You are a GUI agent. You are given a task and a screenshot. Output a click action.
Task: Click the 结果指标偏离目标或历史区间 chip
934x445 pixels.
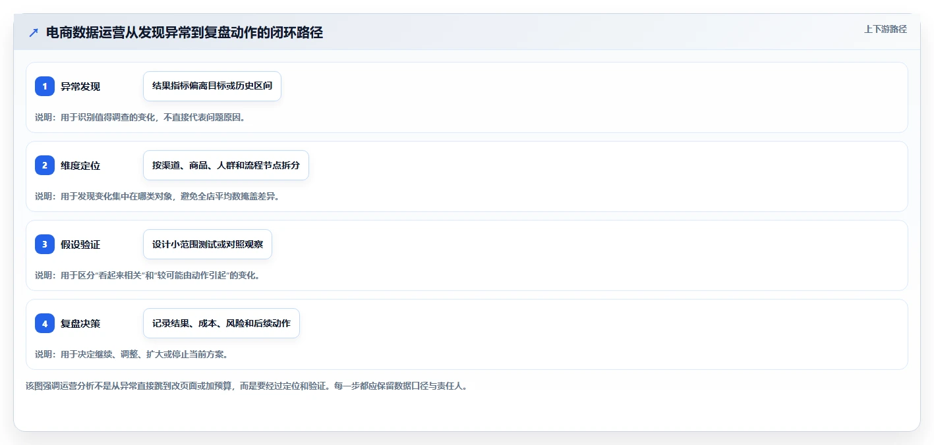click(212, 86)
